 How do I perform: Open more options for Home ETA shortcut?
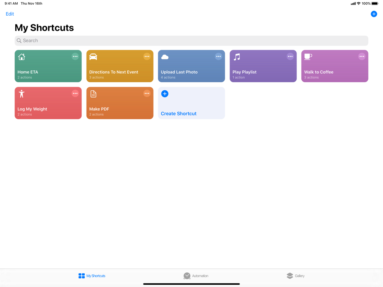click(x=75, y=57)
